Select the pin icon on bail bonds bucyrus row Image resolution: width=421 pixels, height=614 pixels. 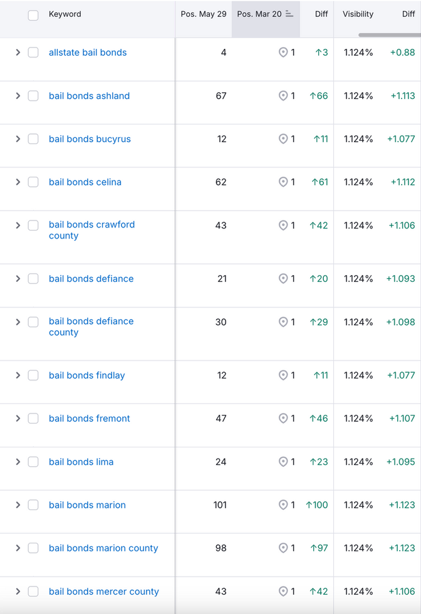click(x=284, y=139)
